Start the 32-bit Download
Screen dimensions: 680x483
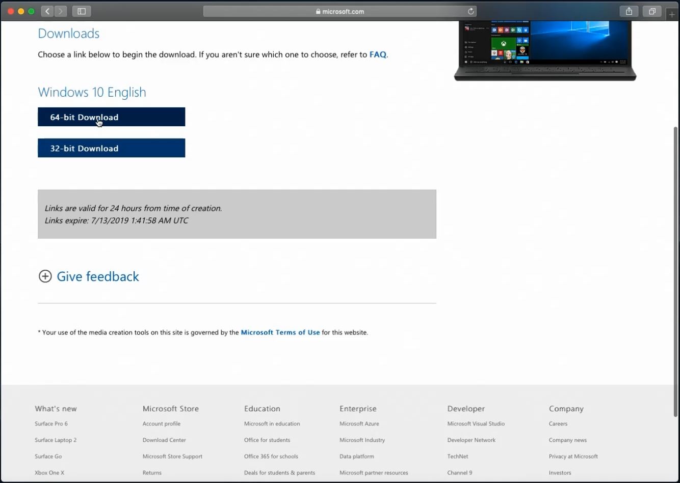(x=111, y=148)
